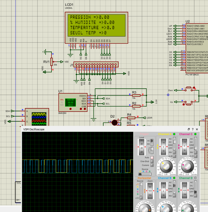Toggle the Horizontal x10 button
Screen dimensions: 208x212
(141, 198)
